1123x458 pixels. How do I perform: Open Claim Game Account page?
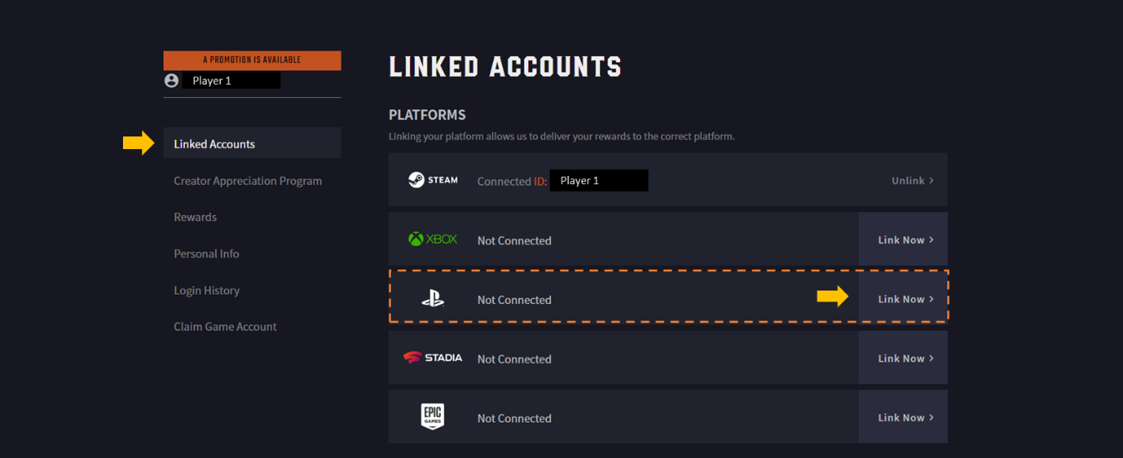(225, 327)
